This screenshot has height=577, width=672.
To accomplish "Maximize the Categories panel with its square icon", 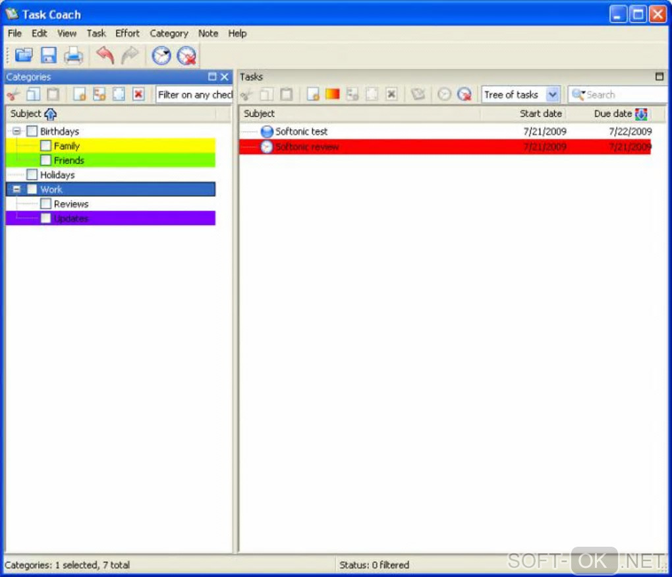I will point(212,76).
